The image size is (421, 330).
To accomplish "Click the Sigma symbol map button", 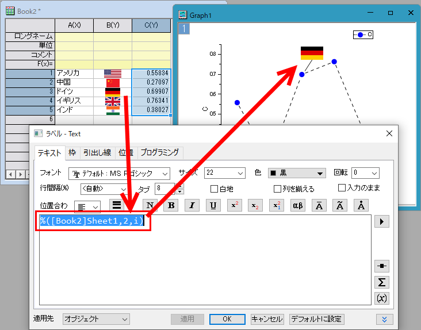I will click(x=381, y=282).
